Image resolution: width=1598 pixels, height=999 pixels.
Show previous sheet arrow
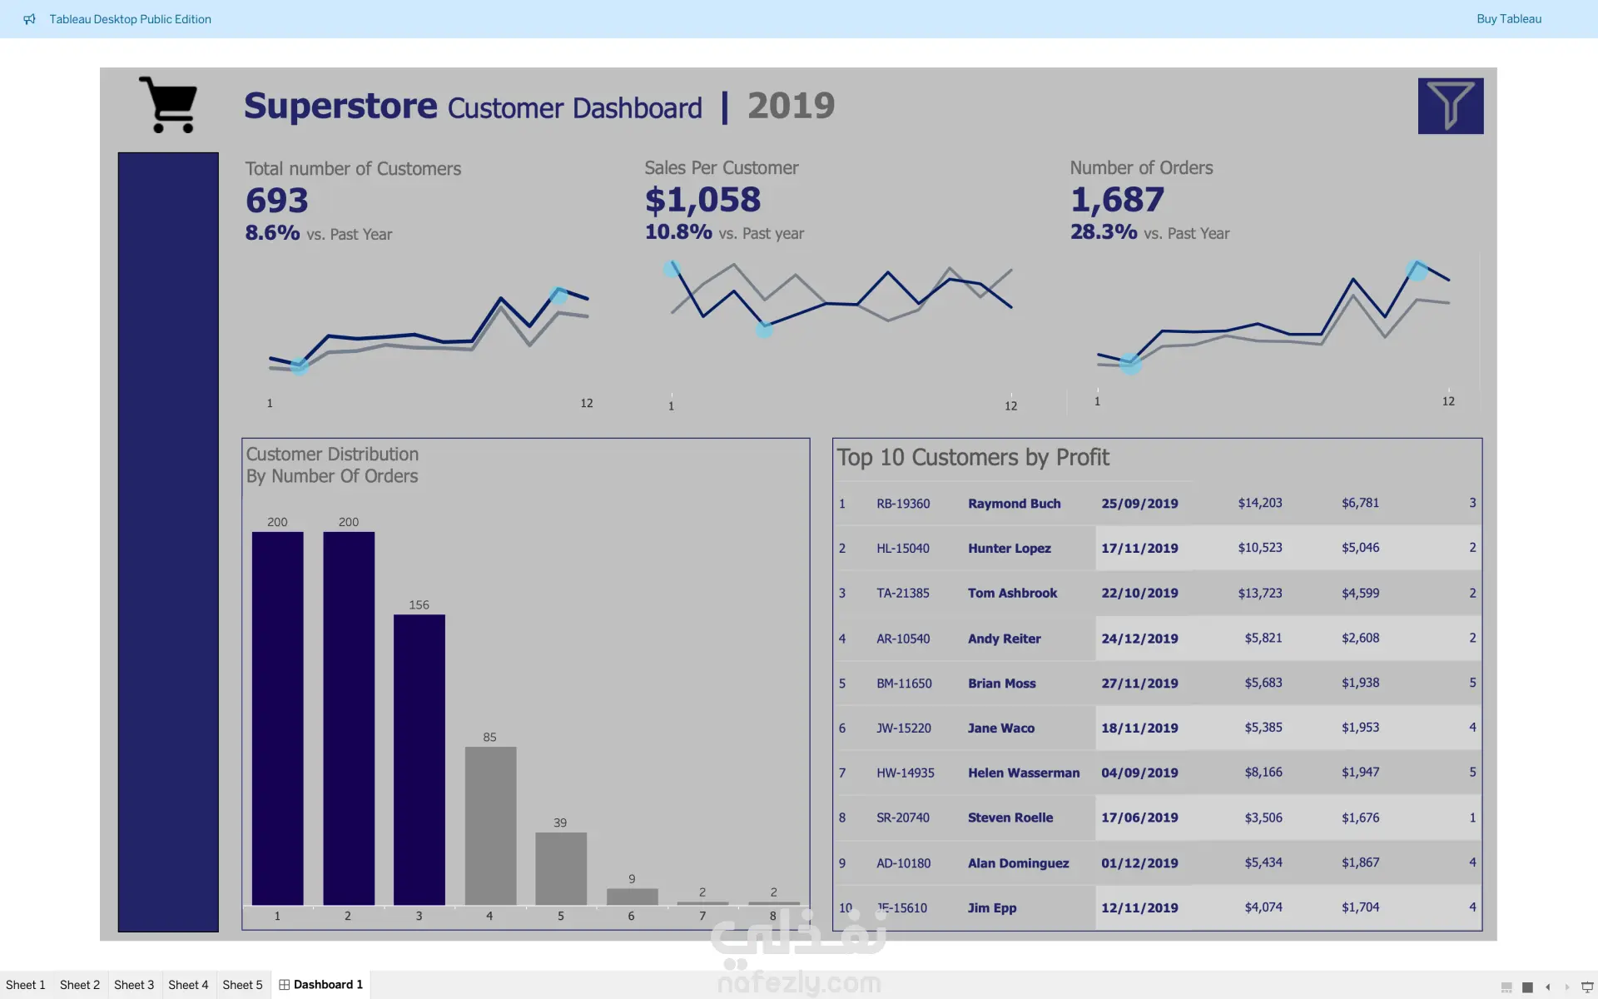pyautogui.click(x=1547, y=987)
